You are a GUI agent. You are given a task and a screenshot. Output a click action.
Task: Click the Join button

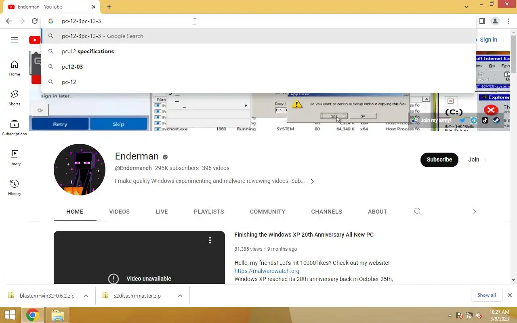tap(474, 159)
